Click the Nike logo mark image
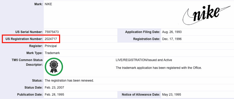 [207, 15]
